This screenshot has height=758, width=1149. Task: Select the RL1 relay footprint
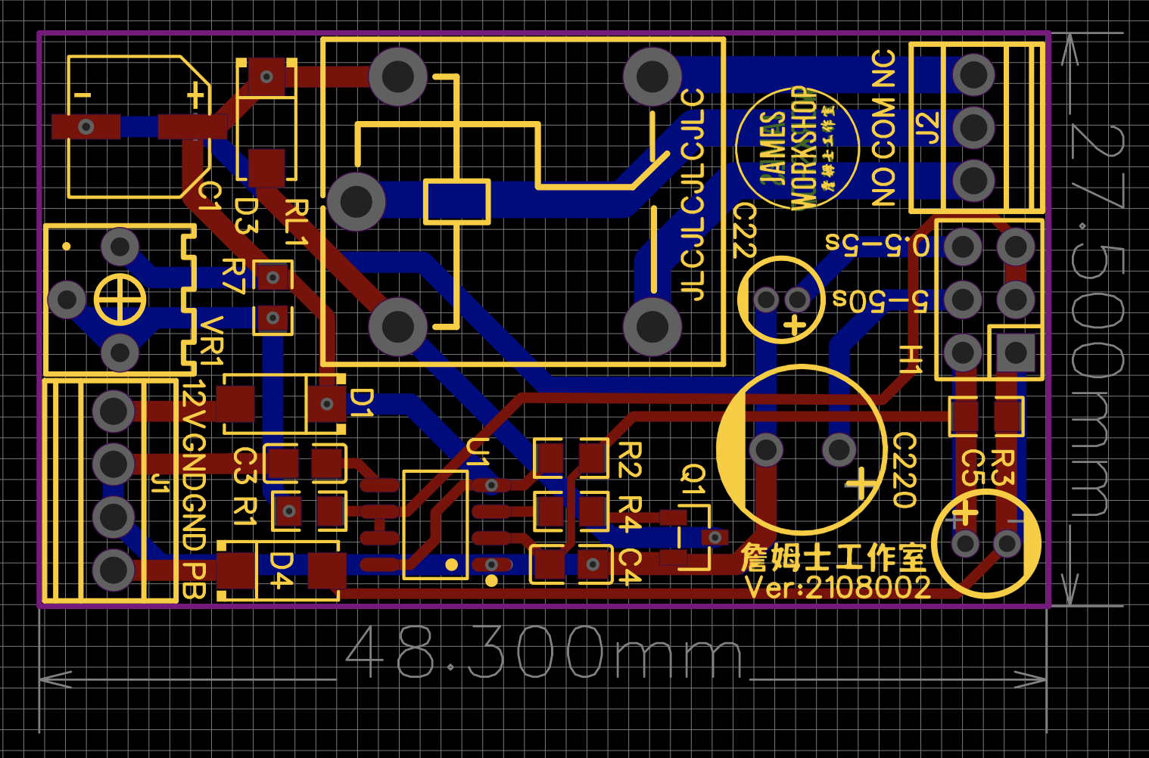(522, 204)
